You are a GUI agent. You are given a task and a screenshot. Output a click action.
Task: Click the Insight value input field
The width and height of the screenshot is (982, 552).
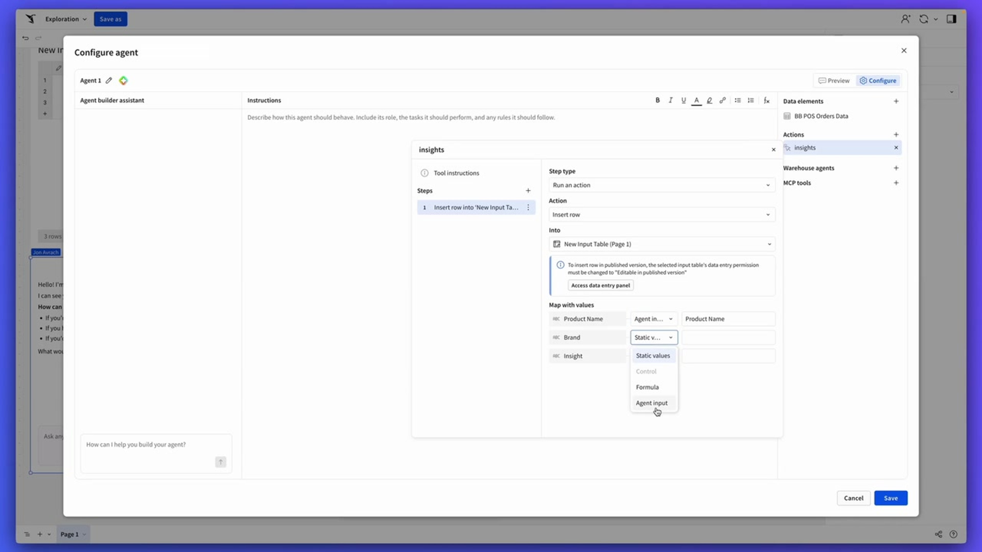(728, 356)
